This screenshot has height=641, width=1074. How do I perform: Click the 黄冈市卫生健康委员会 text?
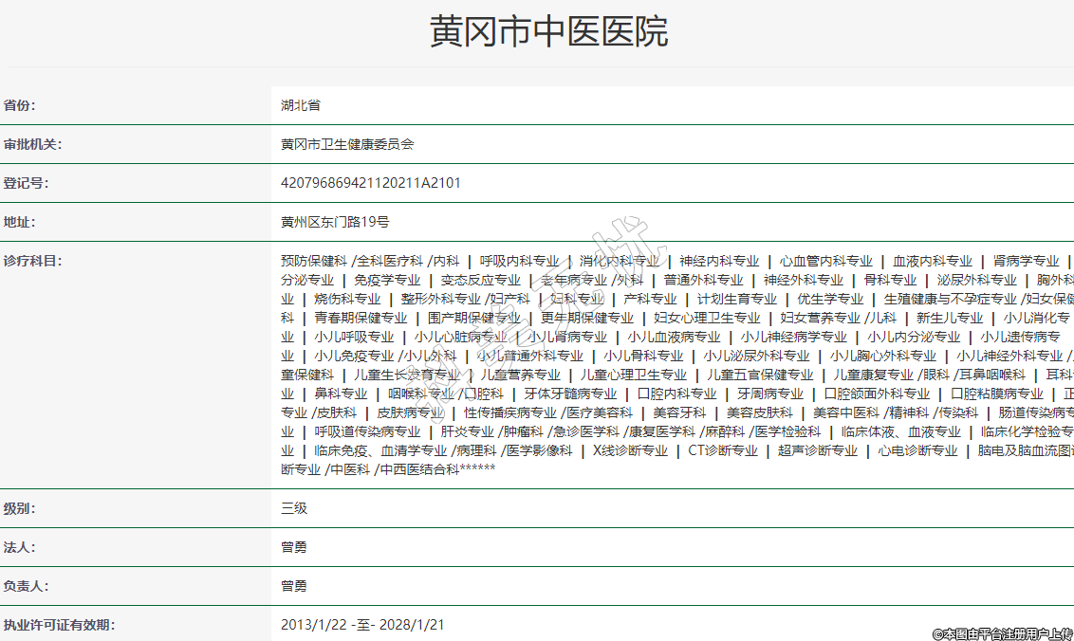[x=347, y=144]
